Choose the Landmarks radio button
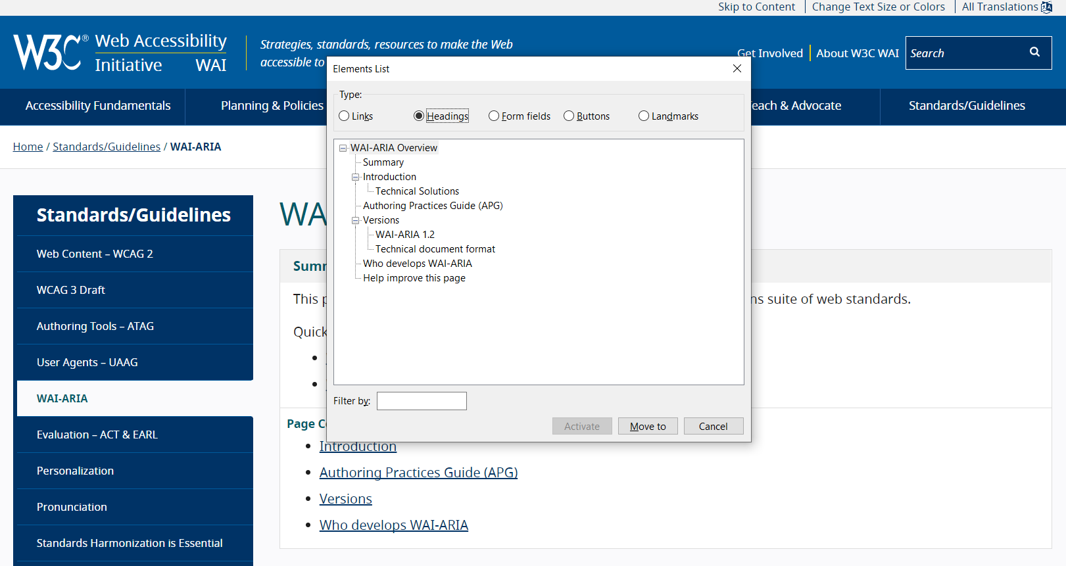 (x=644, y=116)
